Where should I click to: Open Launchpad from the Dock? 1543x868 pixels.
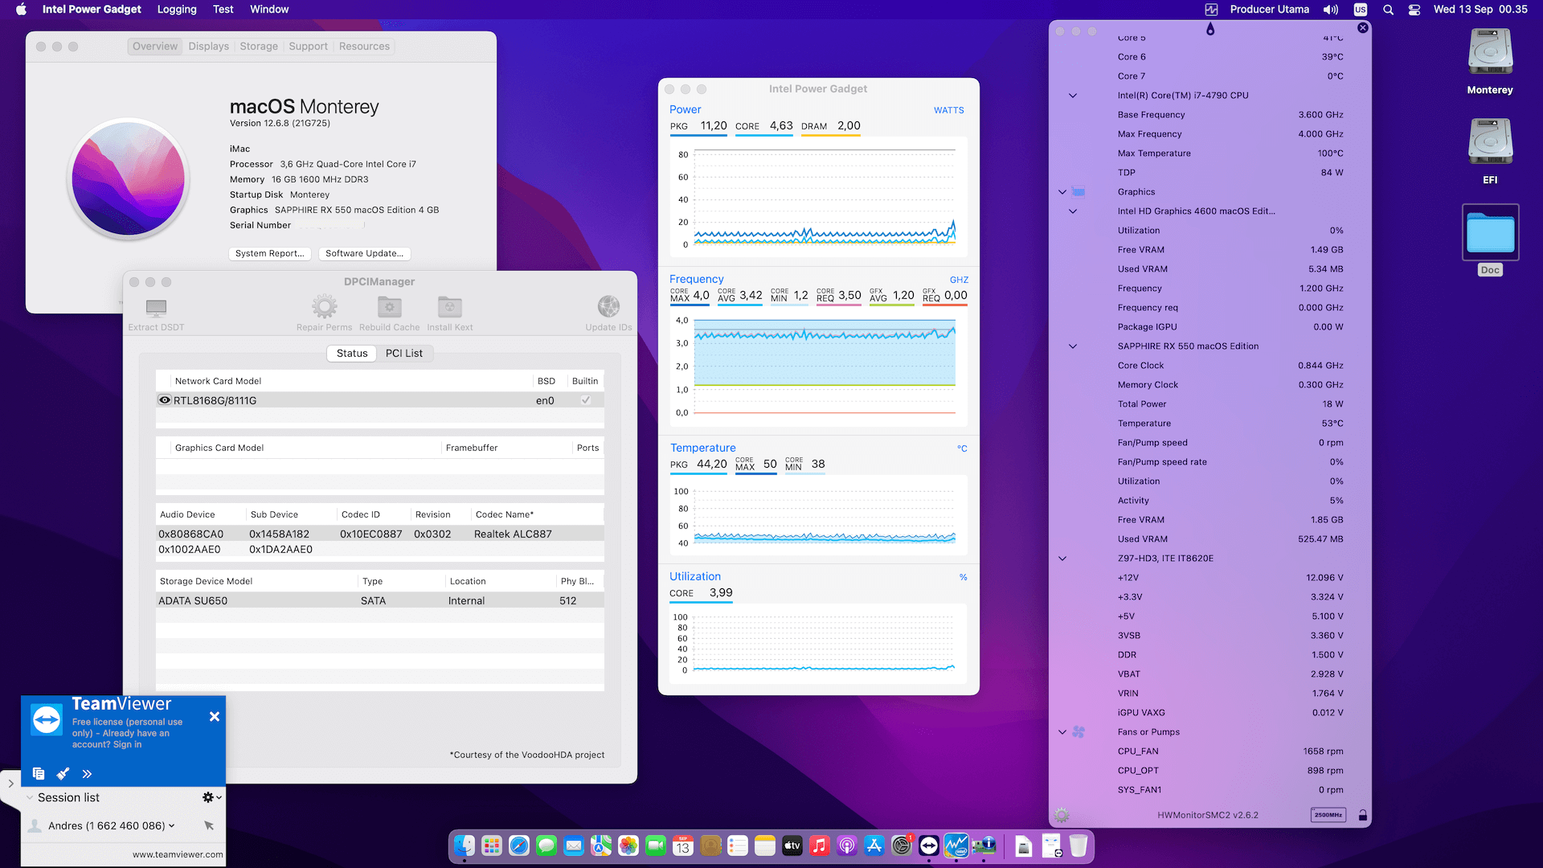click(492, 845)
